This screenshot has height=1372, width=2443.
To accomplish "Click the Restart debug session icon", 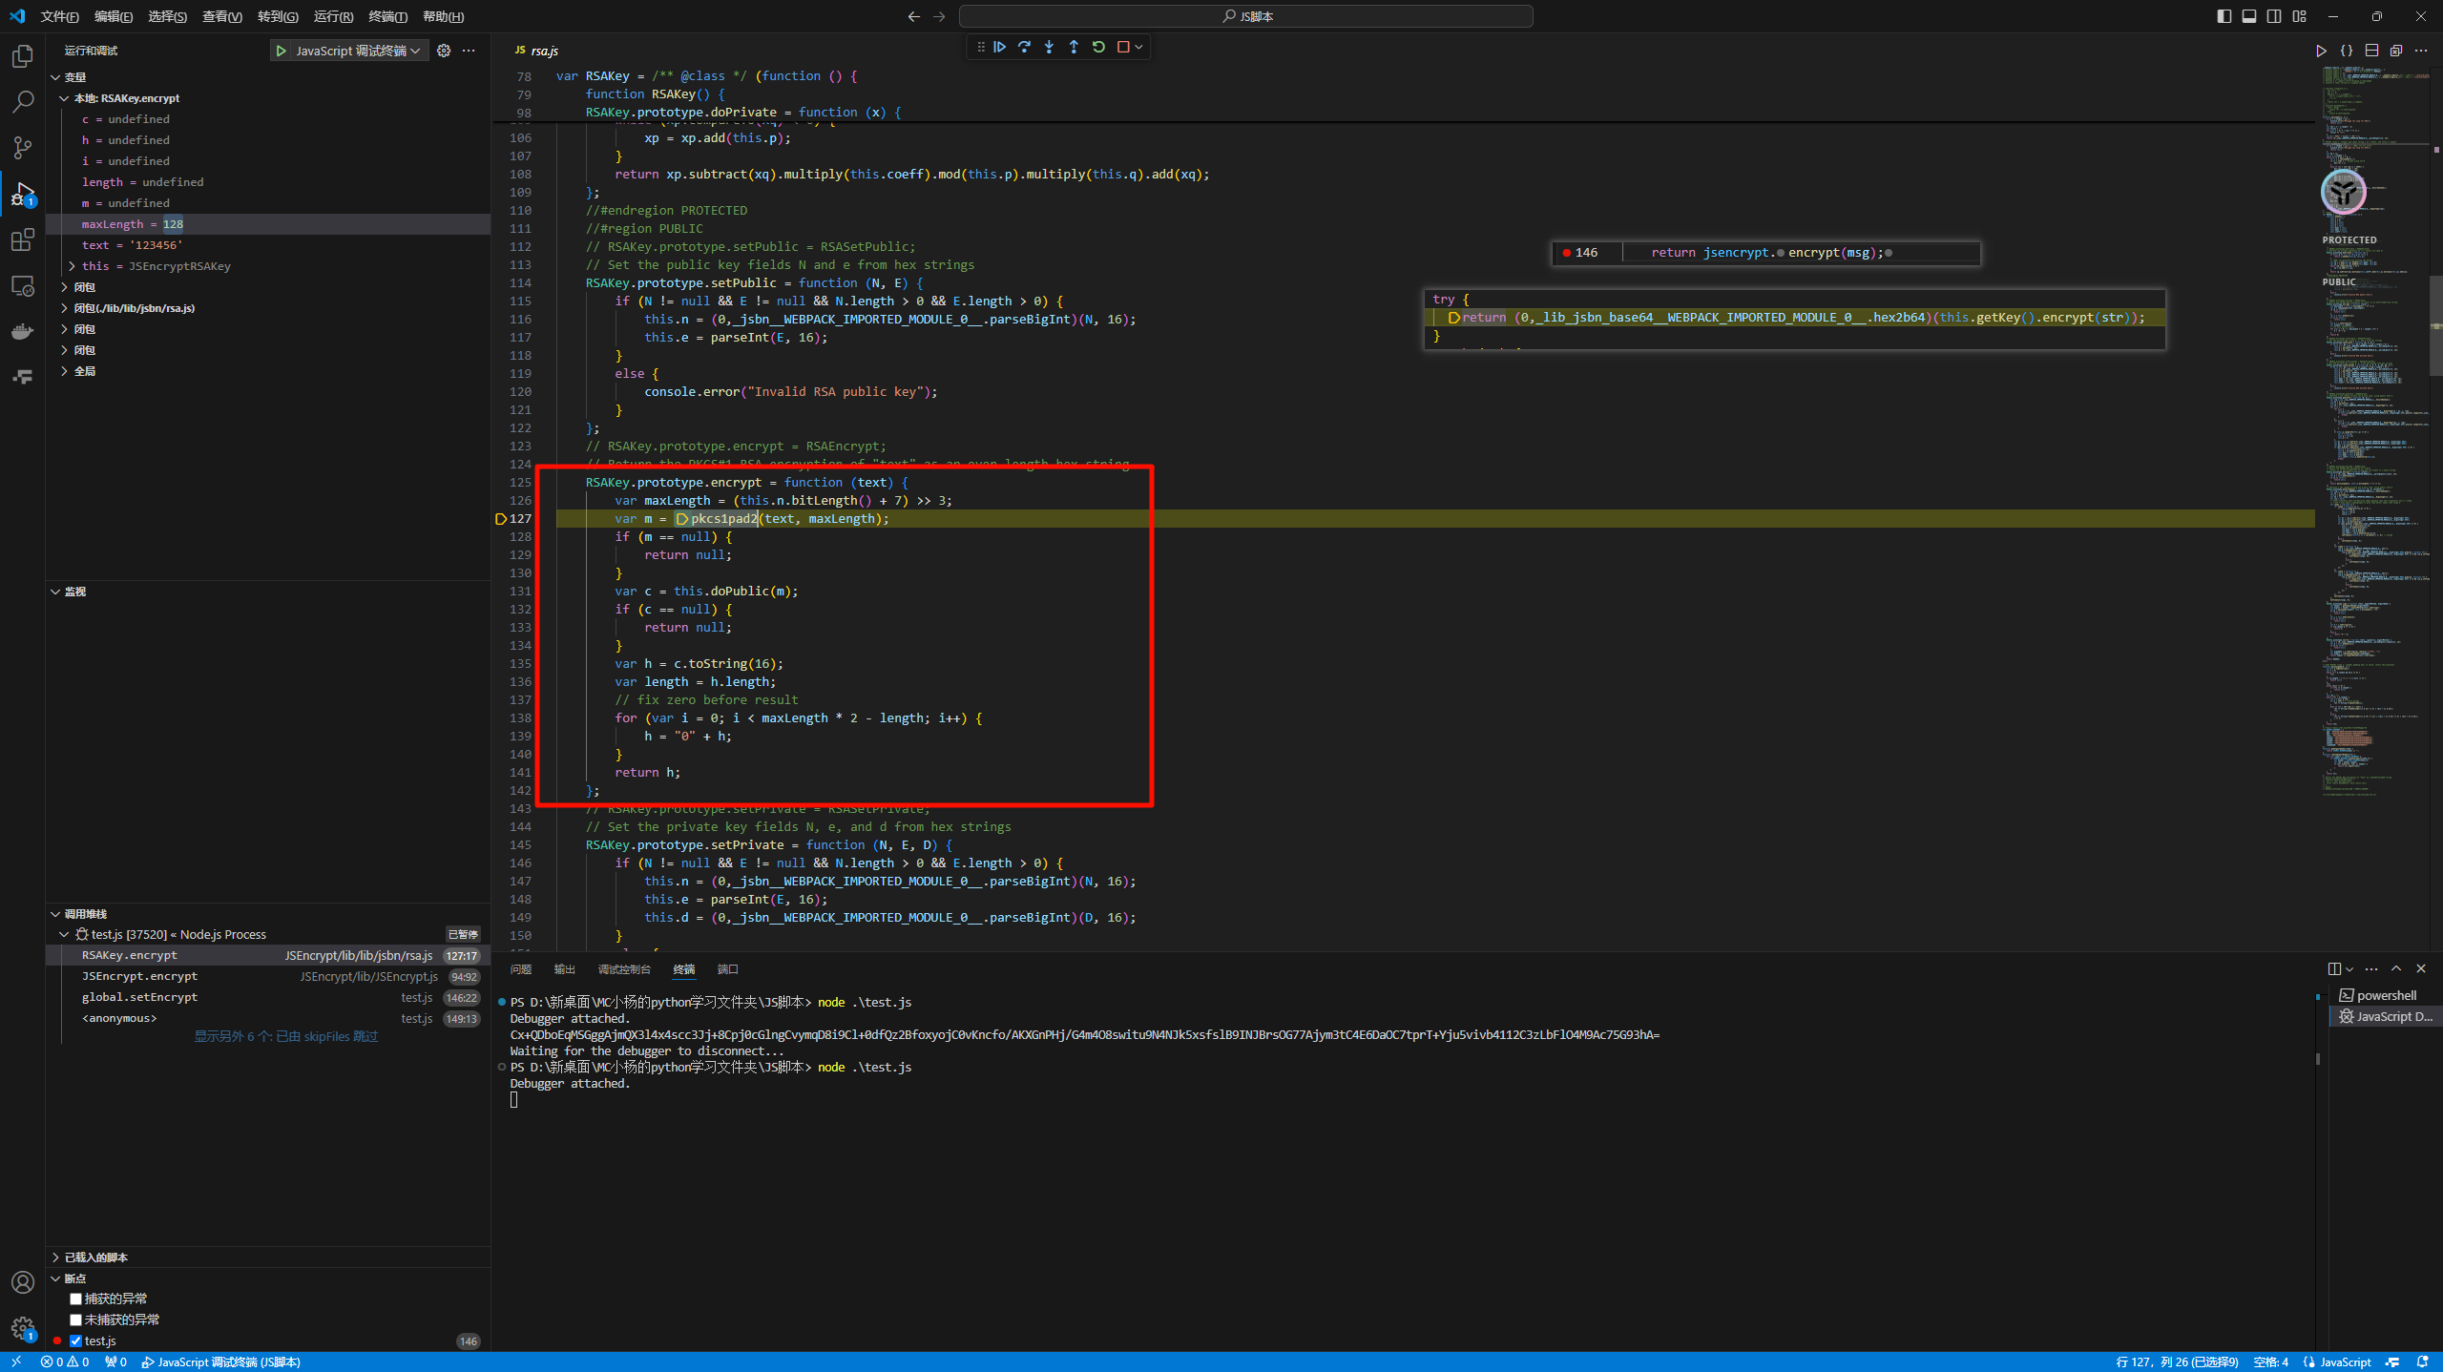I will click(1098, 47).
